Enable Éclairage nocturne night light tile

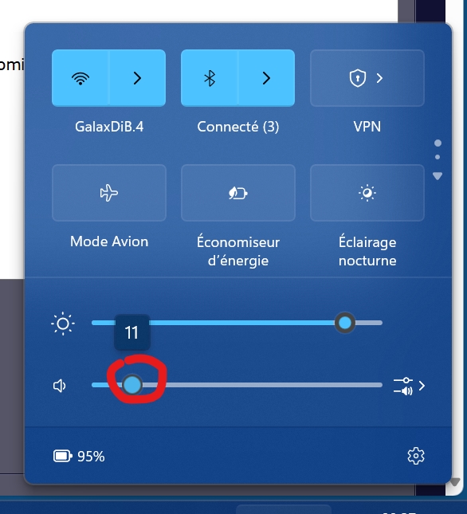click(367, 193)
